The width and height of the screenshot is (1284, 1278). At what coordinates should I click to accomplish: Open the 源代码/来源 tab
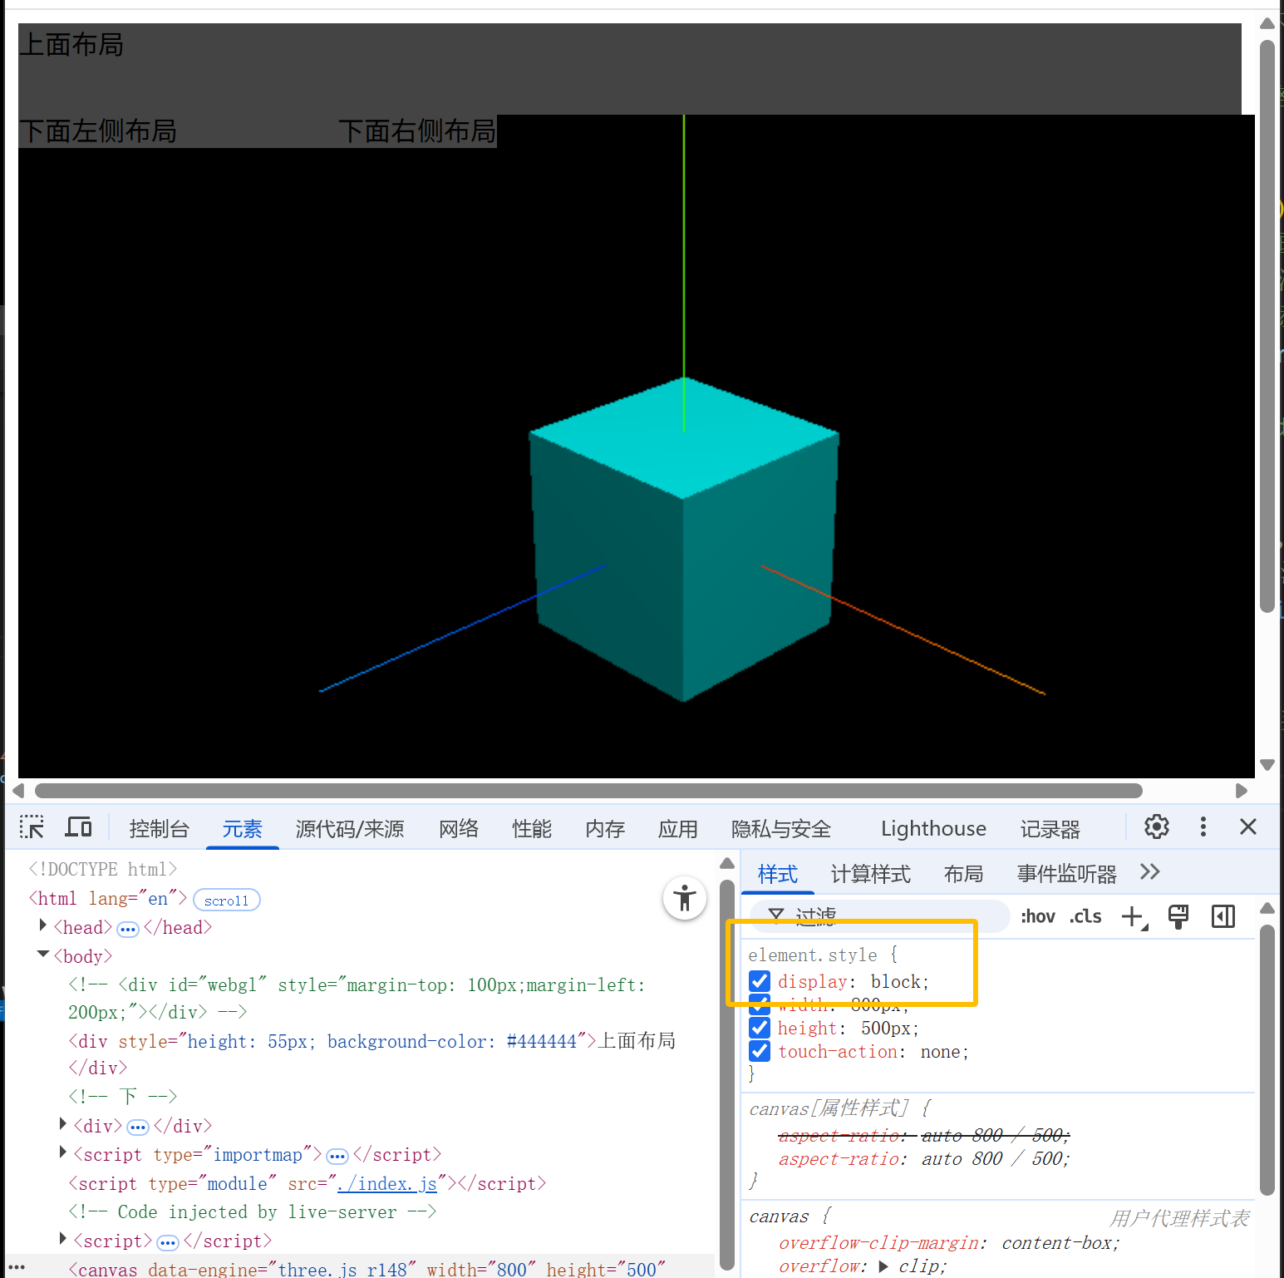(350, 829)
